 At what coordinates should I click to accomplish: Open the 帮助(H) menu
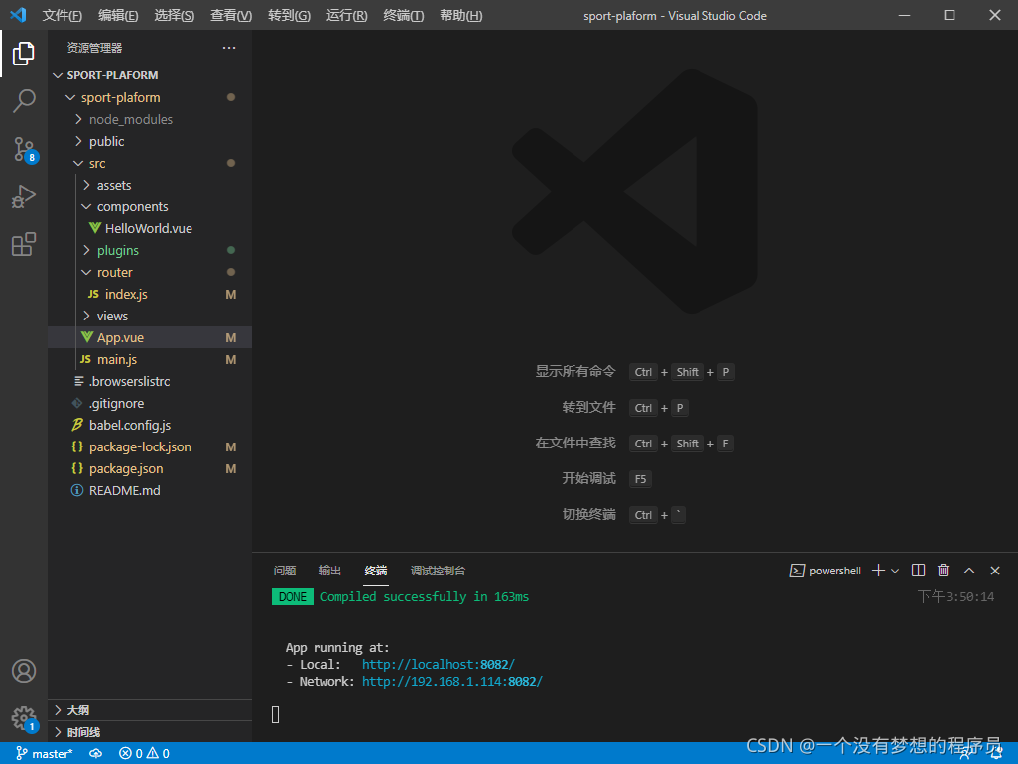click(461, 15)
